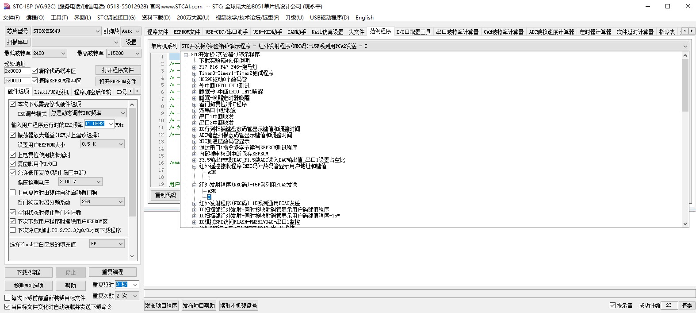This screenshot has width=696, height=313.
Task: Enable 上电复位时由硬件自动启动看门狗
Action: tap(13, 193)
